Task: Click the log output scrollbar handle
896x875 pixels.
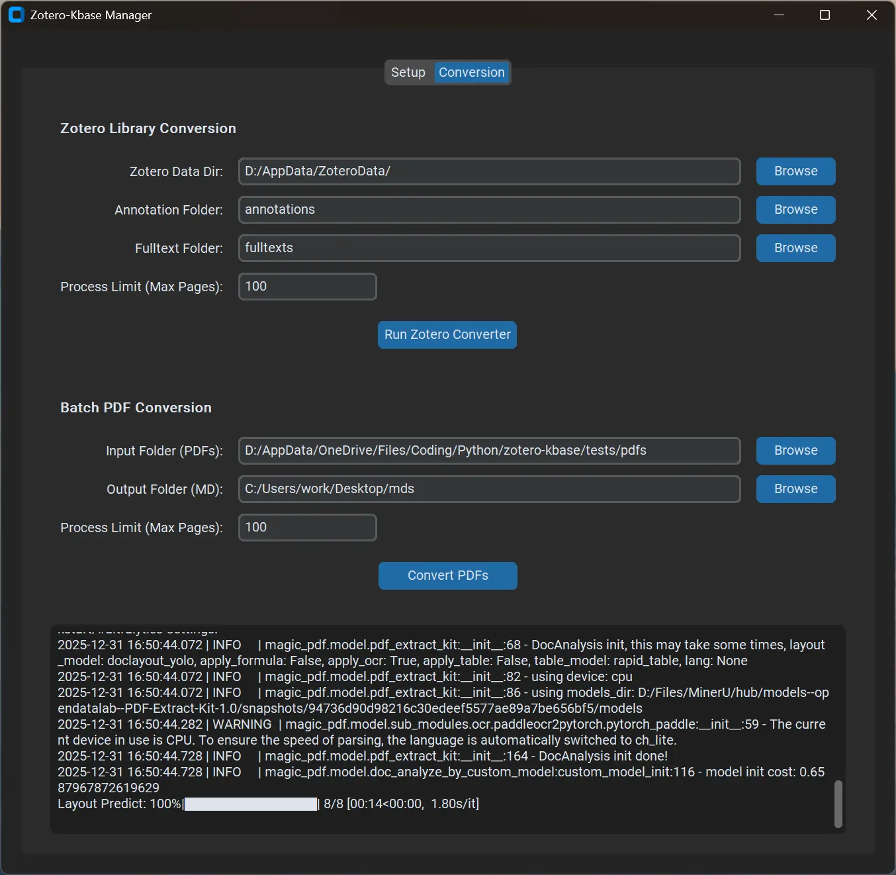Action: point(838,804)
